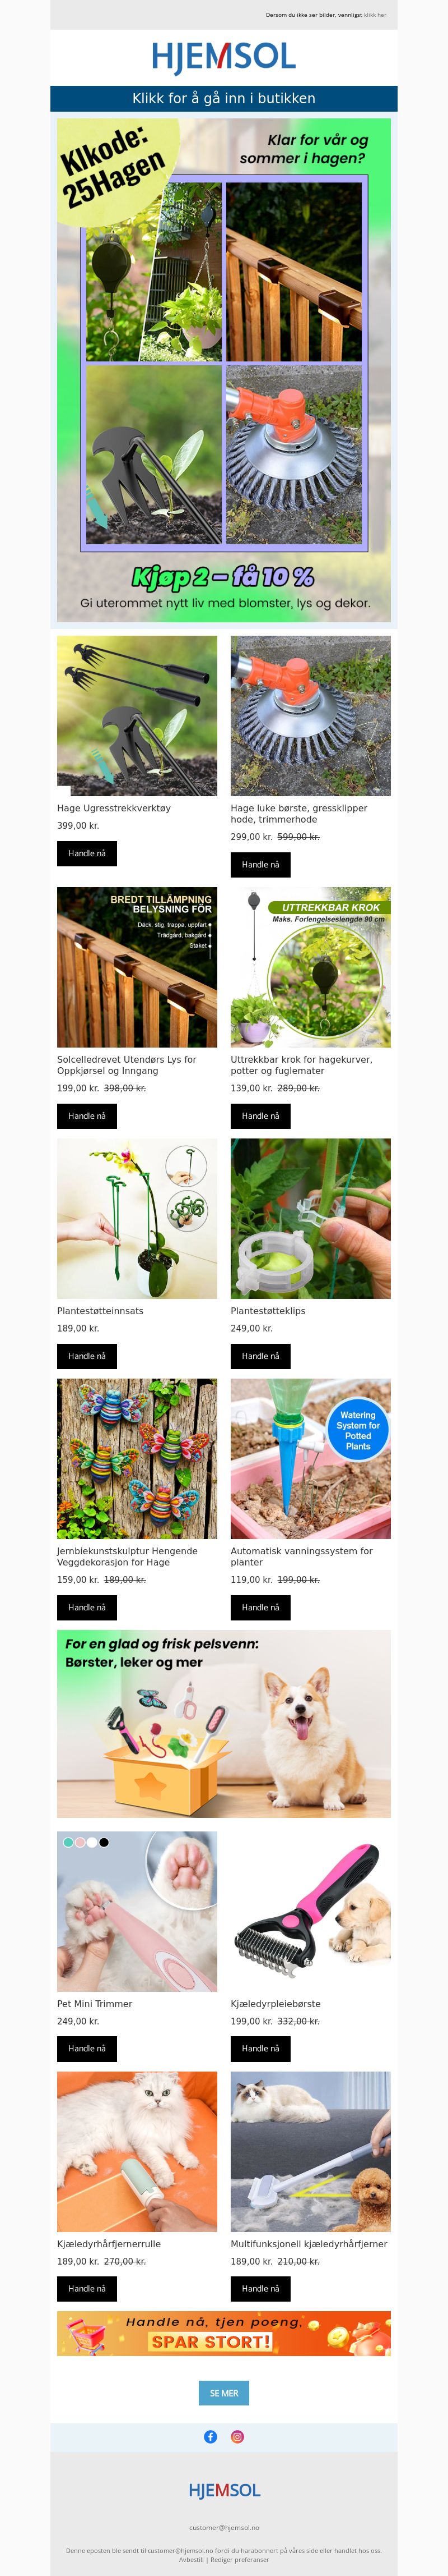Click the 'SPAR STORT!' points banner
The height and width of the screenshot is (2576, 448).
point(223,2333)
